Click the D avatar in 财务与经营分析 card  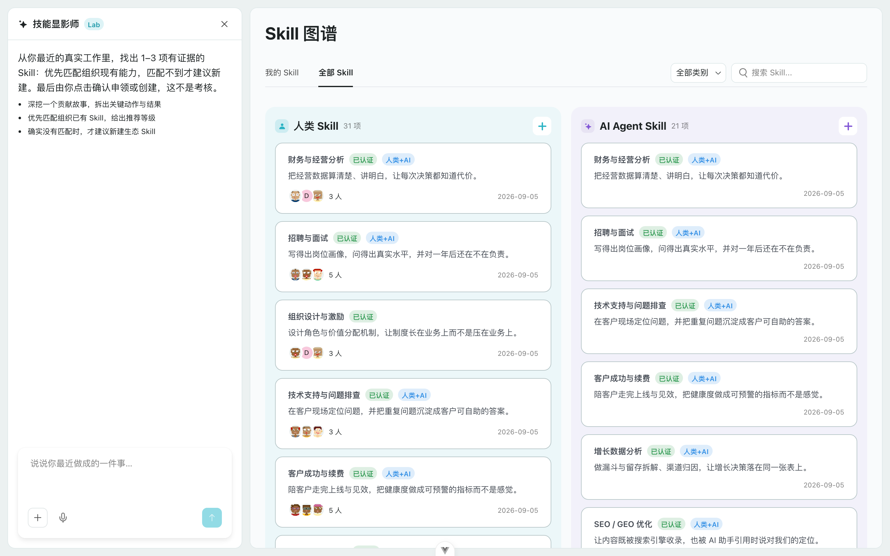(306, 196)
